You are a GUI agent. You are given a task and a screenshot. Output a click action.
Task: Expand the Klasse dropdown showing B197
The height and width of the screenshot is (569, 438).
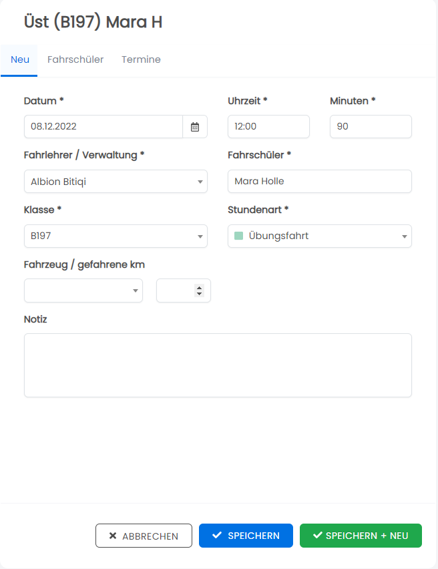tap(116, 236)
